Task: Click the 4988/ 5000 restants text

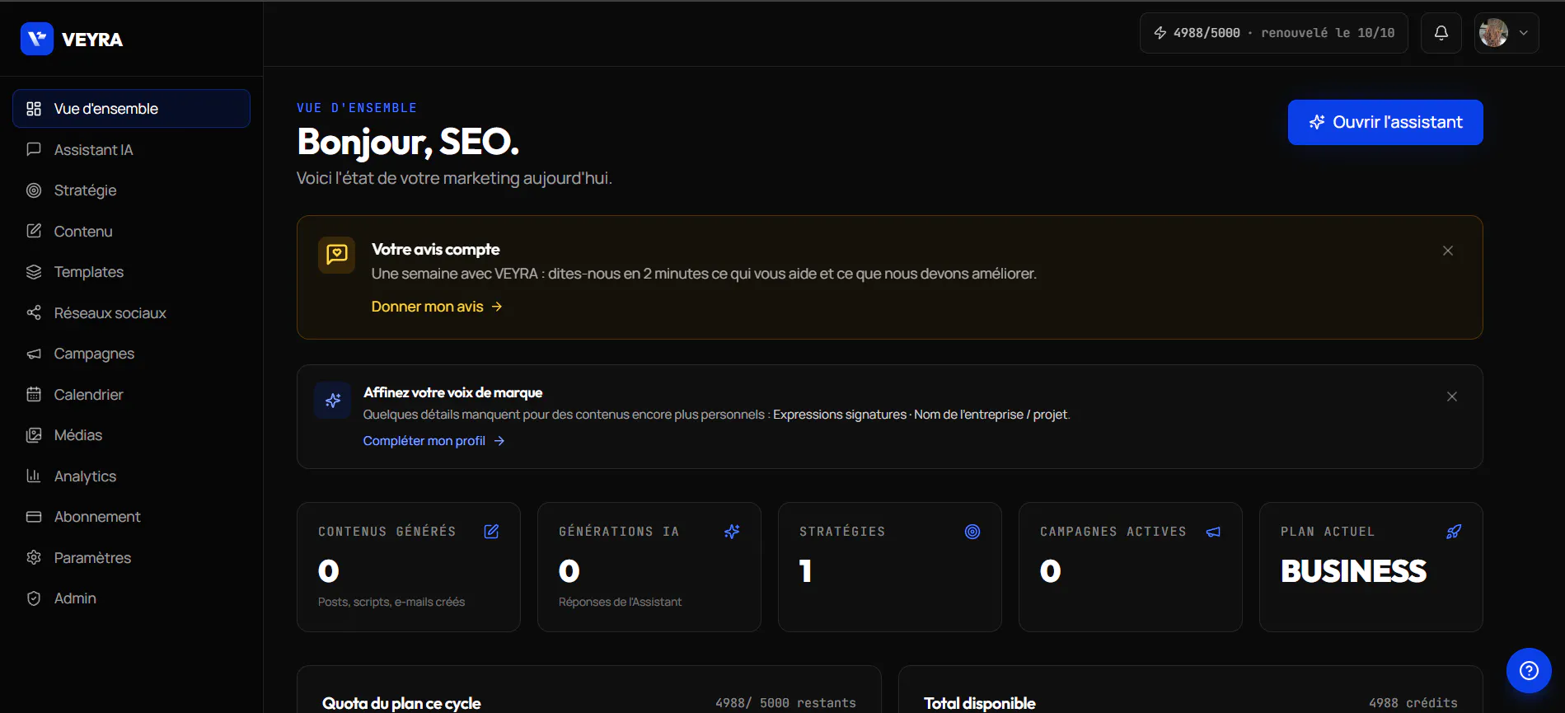Action: [x=785, y=703]
